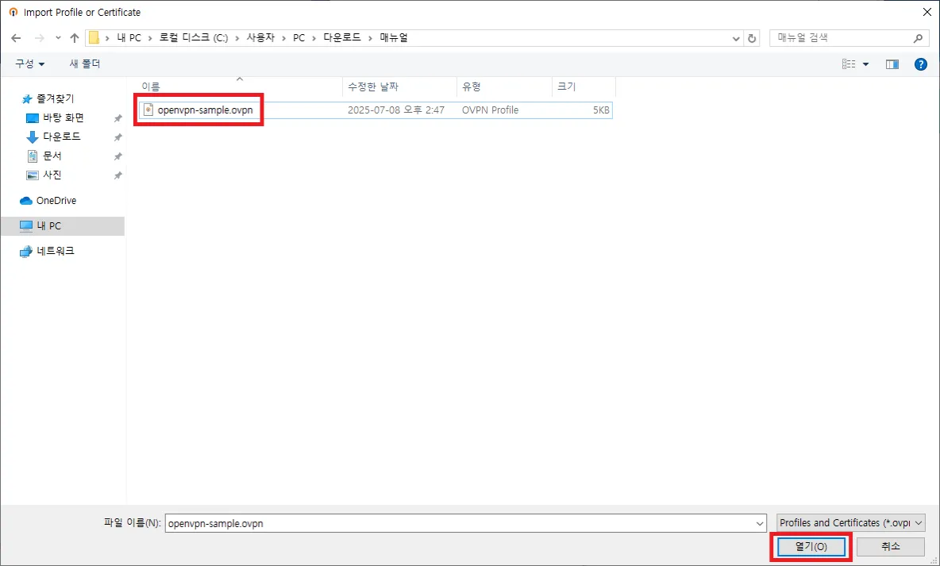Screen dimensions: 940x566
Task: Select the openvpn-sample.ovpn file
Action: [198, 110]
